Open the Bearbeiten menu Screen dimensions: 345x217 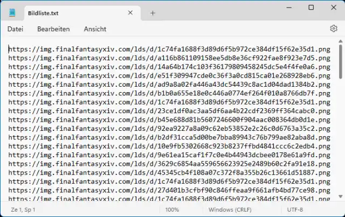coord(53,29)
